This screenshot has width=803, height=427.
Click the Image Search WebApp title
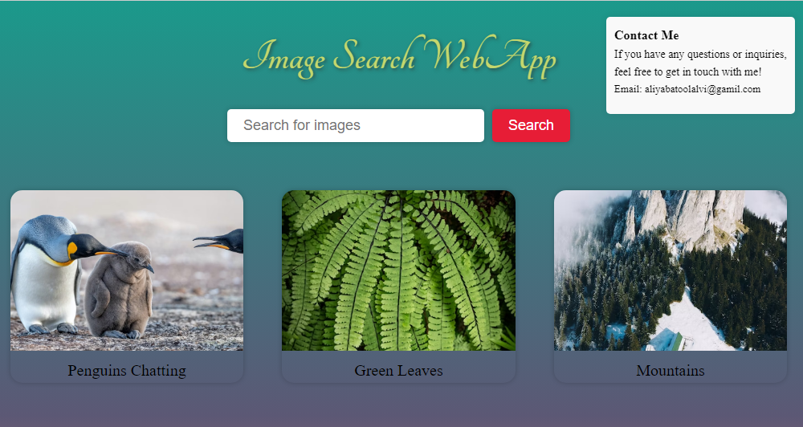399,57
